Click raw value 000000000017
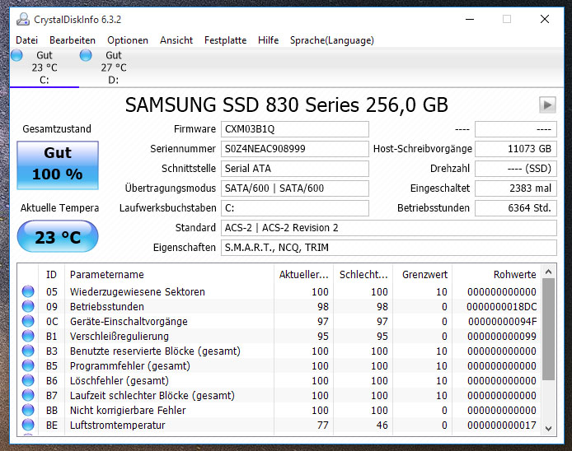Image resolution: width=572 pixels, height=451 pixels. coord(502,425)
